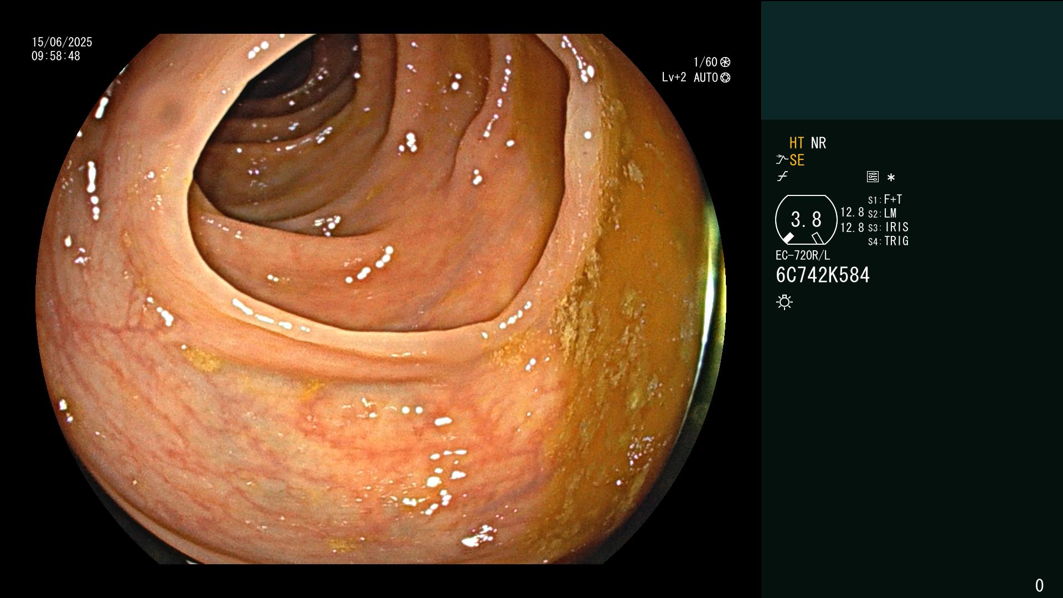Click the lower 12.8 diameter value

click(852, 228)
